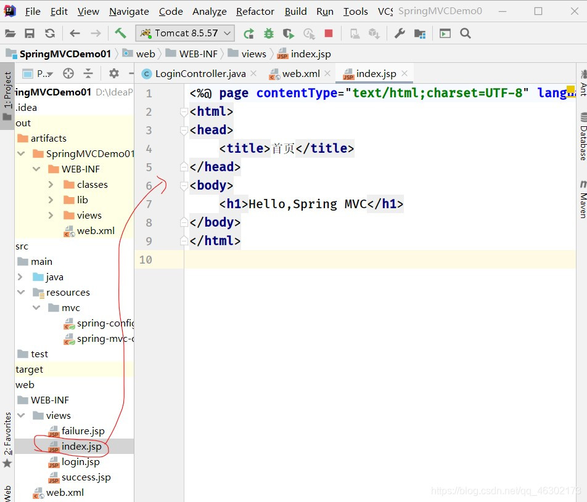587x502 pixels.
Task: Open the File menu
Action: coord(33,12)
